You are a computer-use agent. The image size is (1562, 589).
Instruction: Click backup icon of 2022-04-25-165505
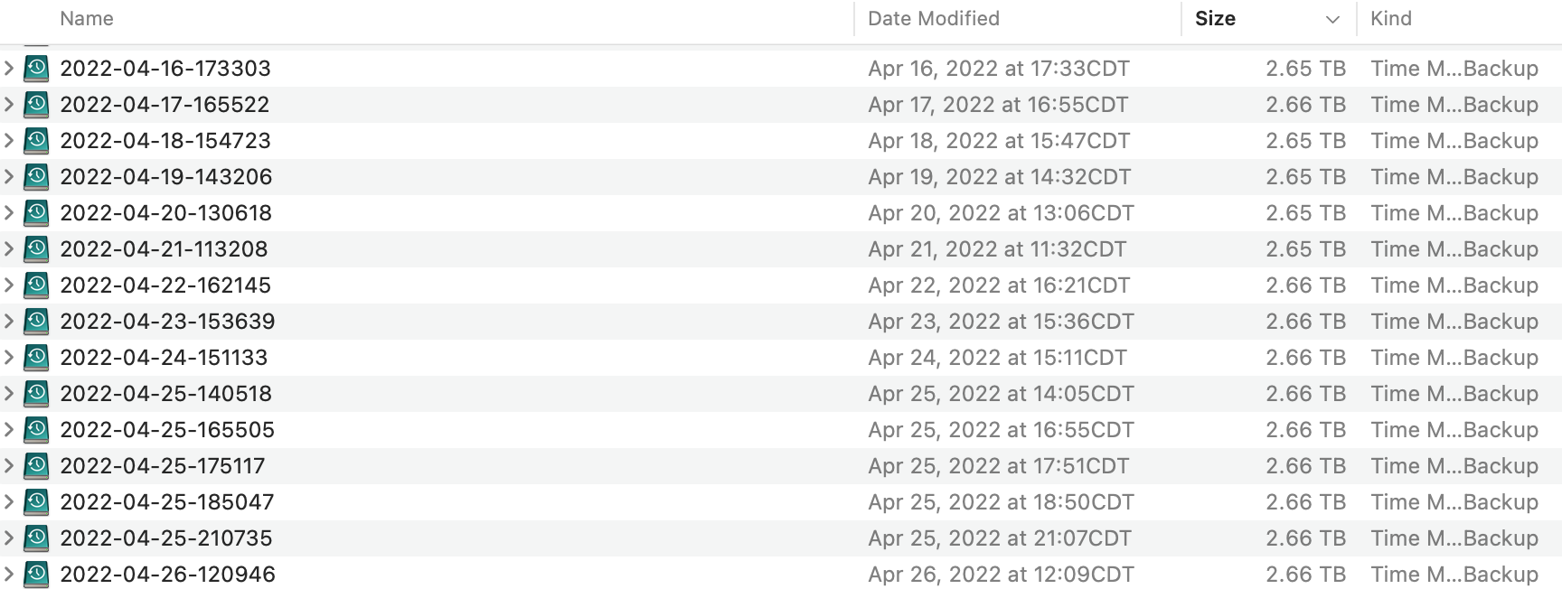36,430
